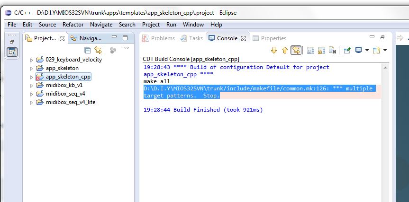Click the Open Console icon

tap(376, 50)
